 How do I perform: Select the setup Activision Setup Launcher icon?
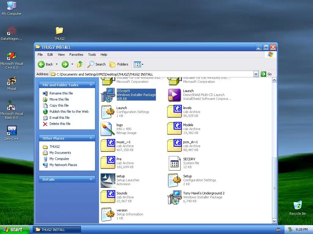tap(108, 180)
